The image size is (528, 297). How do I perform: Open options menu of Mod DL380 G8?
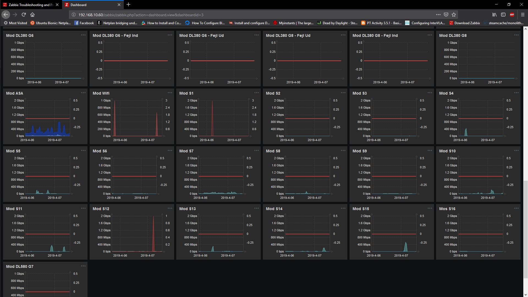tap(516, 35)
